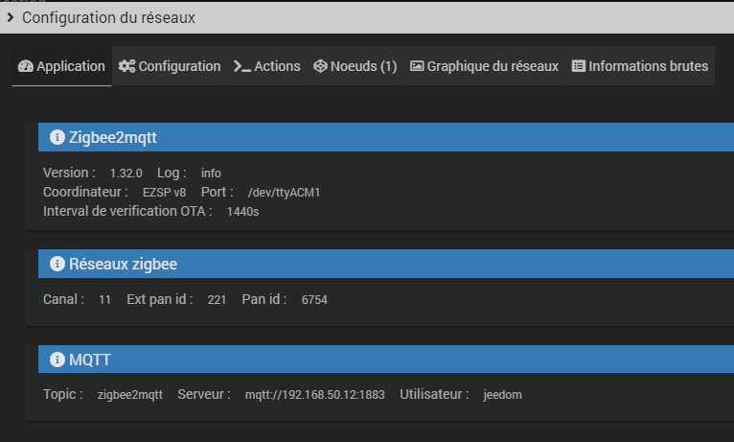Click the MQTT server address value
This screenshot has width=734, height=442.
314,395
